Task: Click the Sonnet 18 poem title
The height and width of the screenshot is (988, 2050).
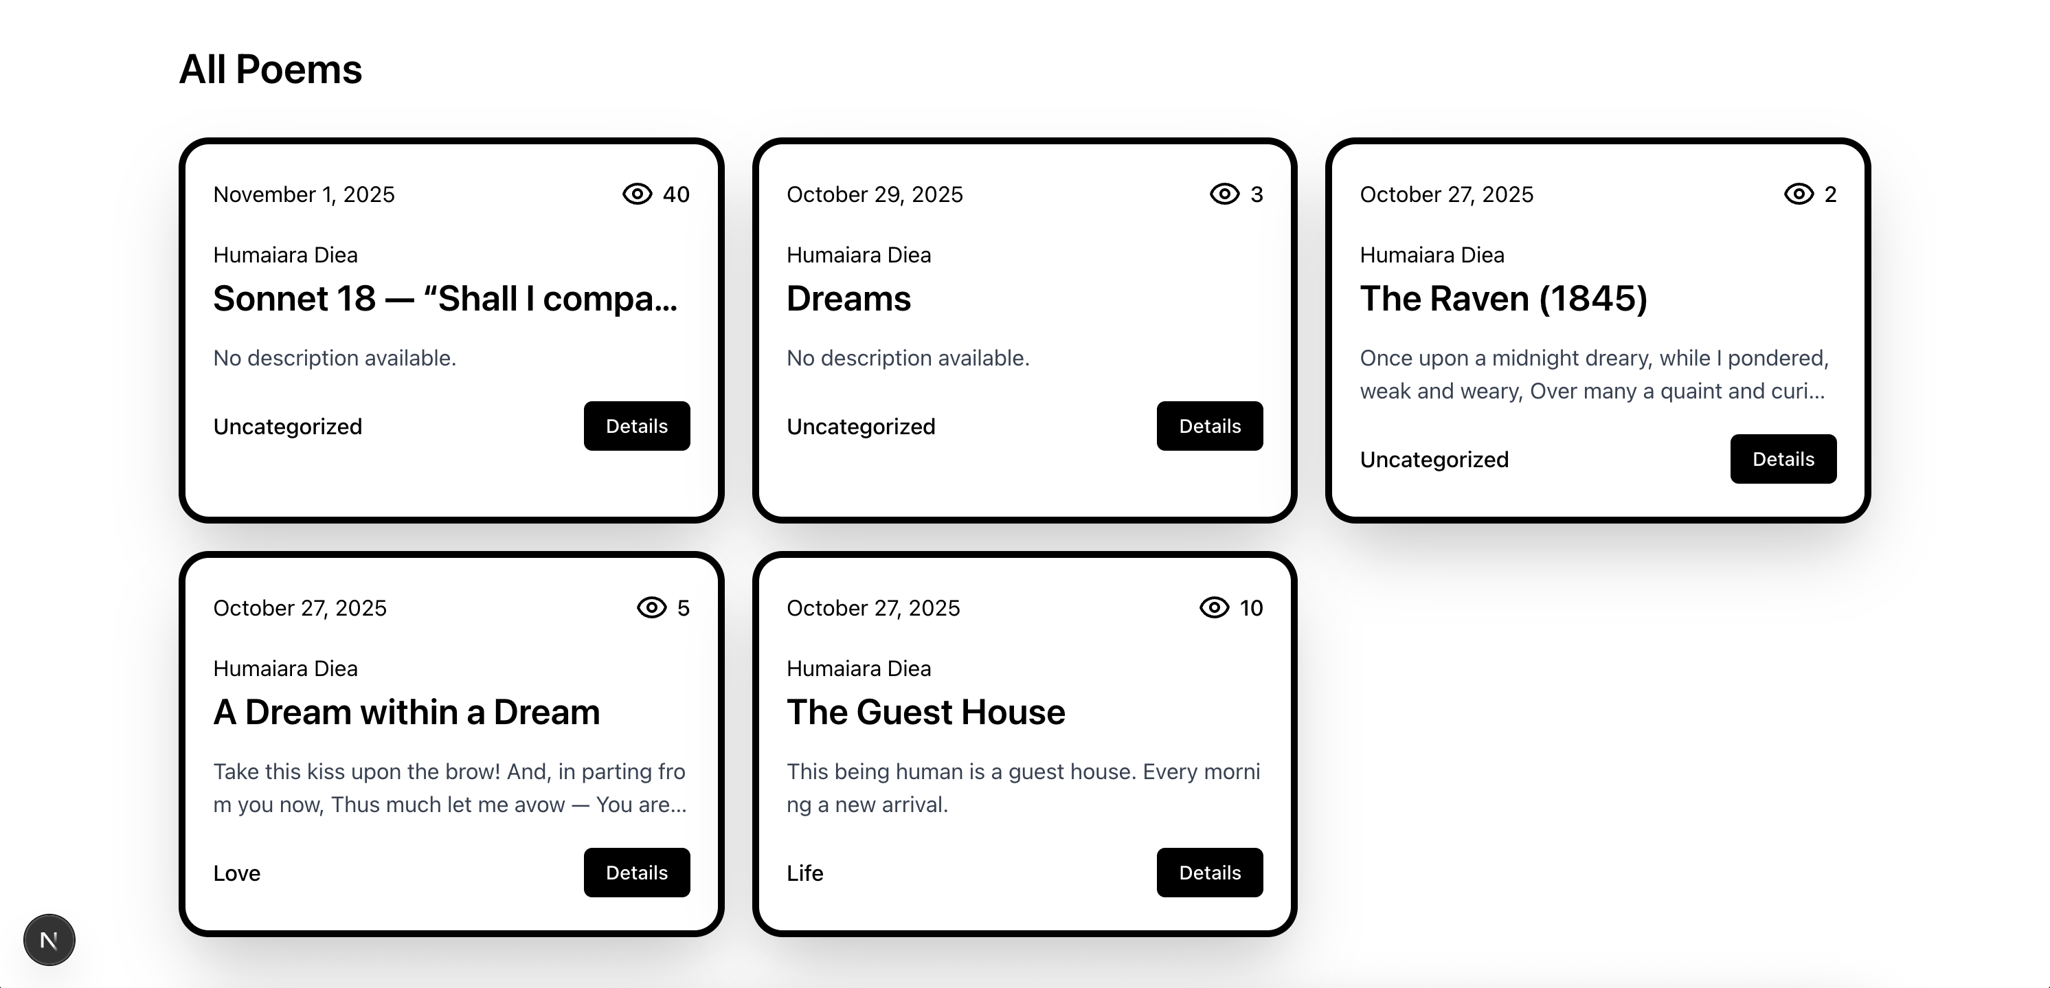Action: pos(446,300)
